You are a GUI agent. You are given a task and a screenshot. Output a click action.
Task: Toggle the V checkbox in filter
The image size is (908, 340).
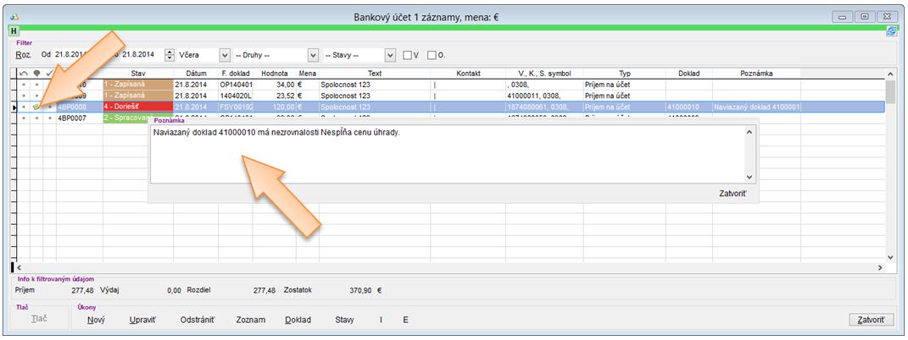click(x=408, y=55)
